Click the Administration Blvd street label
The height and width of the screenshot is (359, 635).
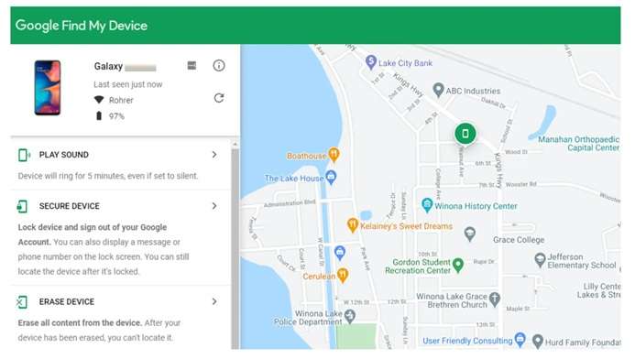tap(290, 203)
